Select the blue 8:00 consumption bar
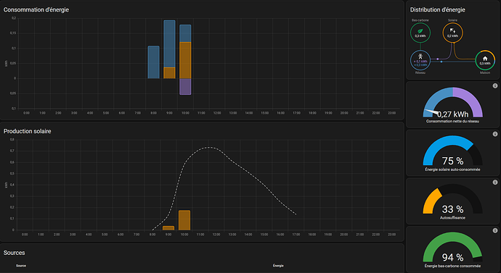 (153, 62)
